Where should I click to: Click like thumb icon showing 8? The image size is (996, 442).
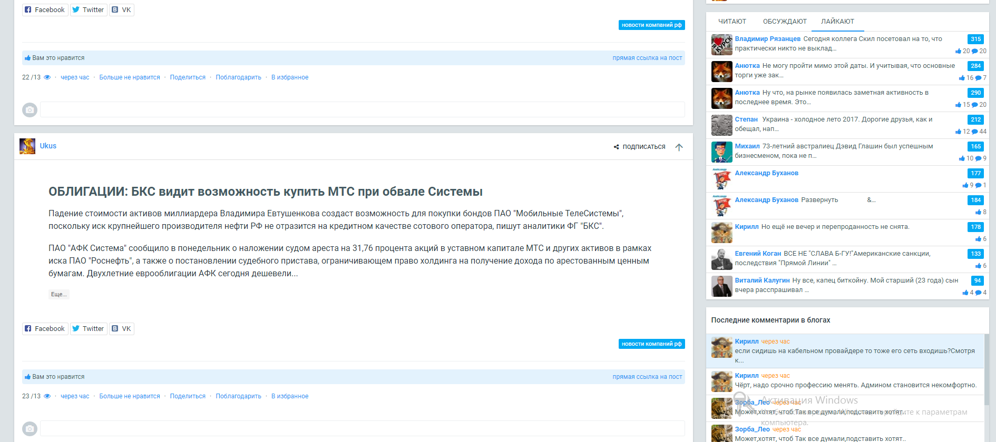978,212
